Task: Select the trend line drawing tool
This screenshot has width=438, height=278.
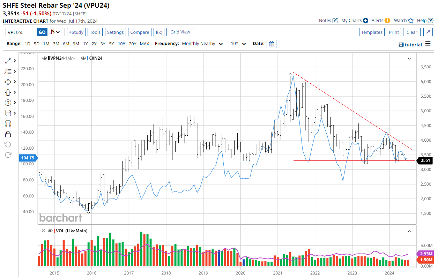Action: 8,61
